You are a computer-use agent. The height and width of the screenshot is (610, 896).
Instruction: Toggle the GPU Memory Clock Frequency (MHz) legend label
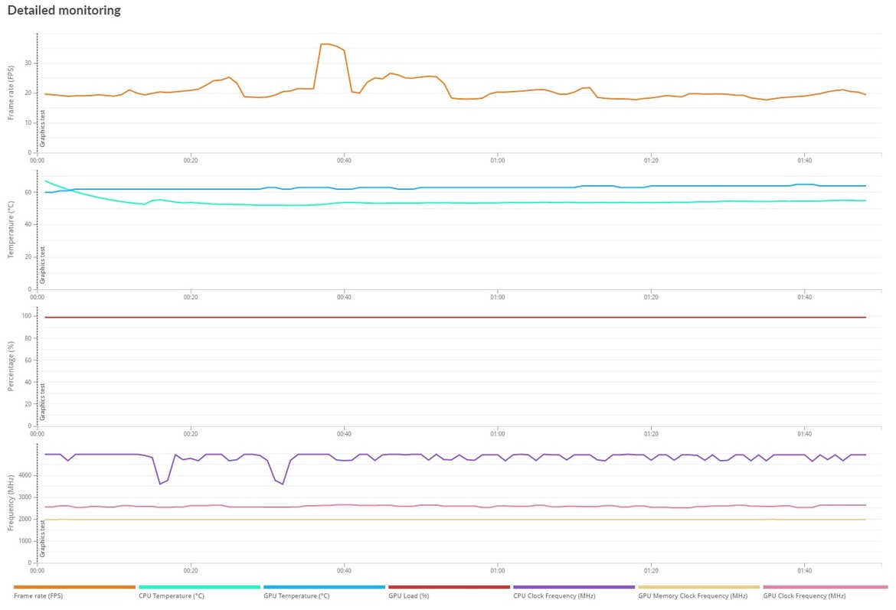click(692, 595)
